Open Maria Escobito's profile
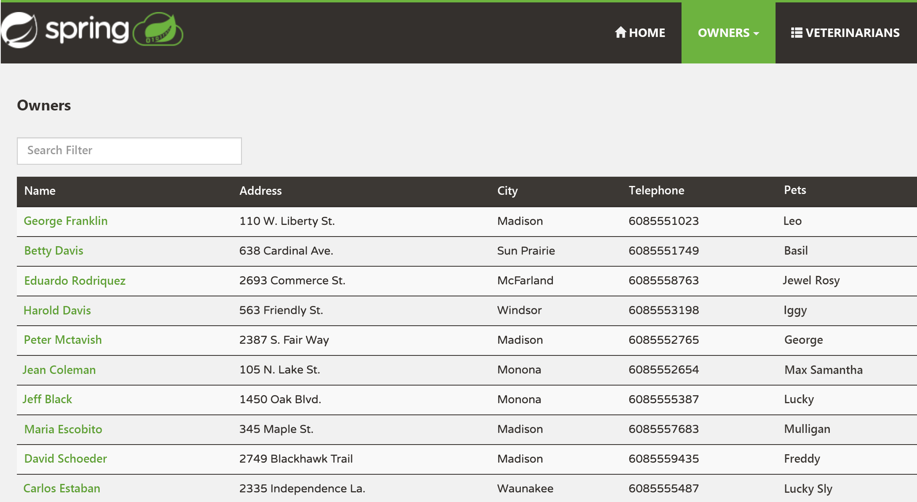The image size is (917, 502). click(63, 429)
